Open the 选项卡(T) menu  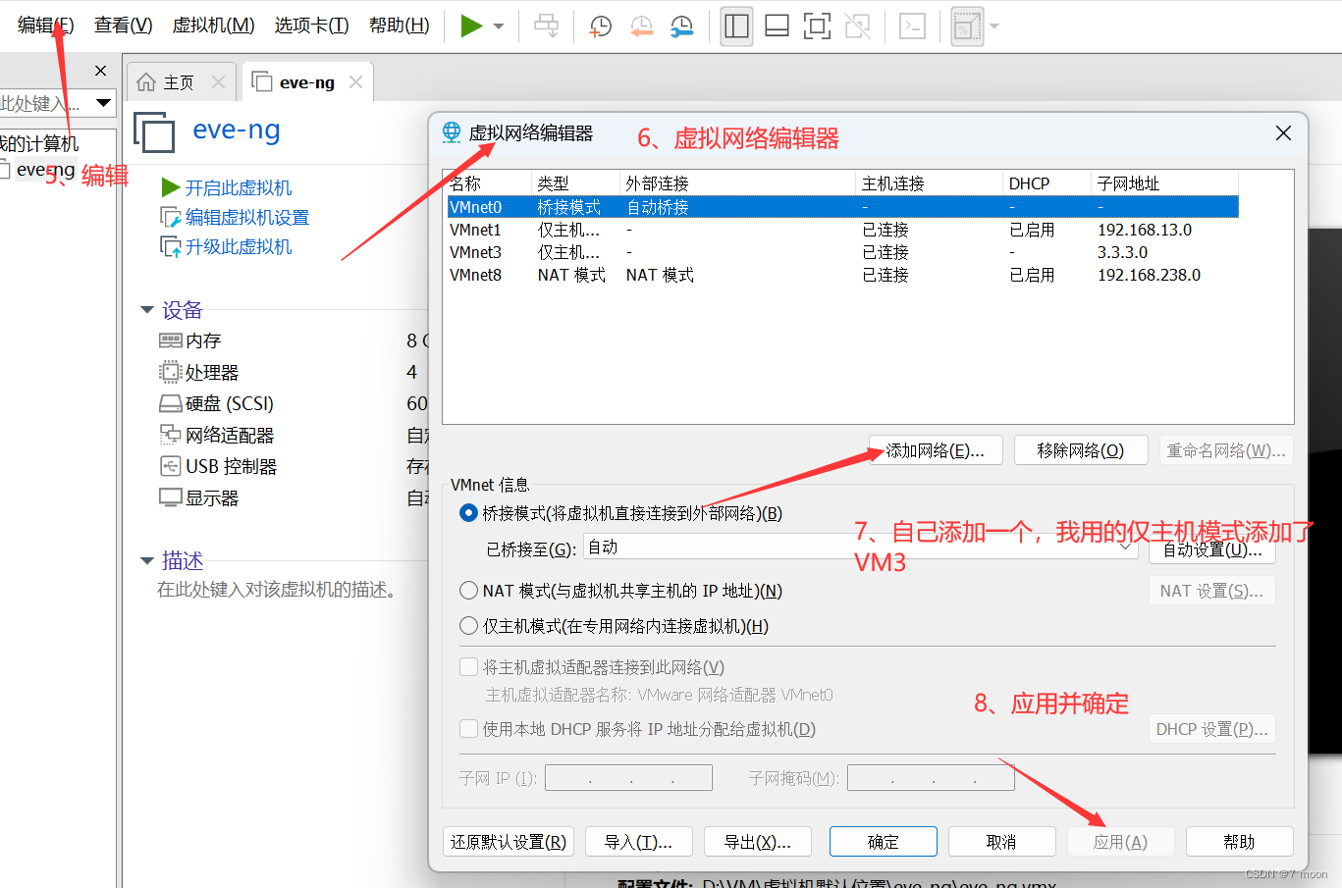(x=311, y=26)
